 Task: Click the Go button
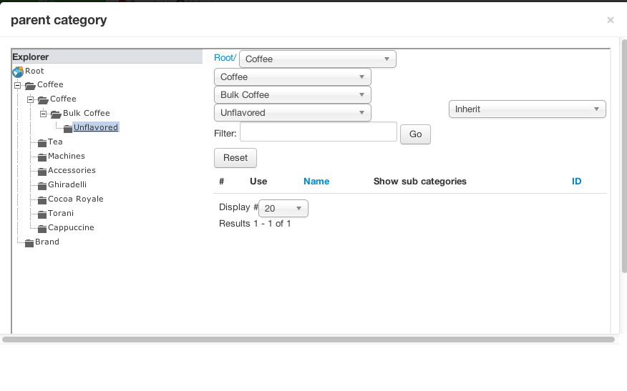[x=415, y=134]
